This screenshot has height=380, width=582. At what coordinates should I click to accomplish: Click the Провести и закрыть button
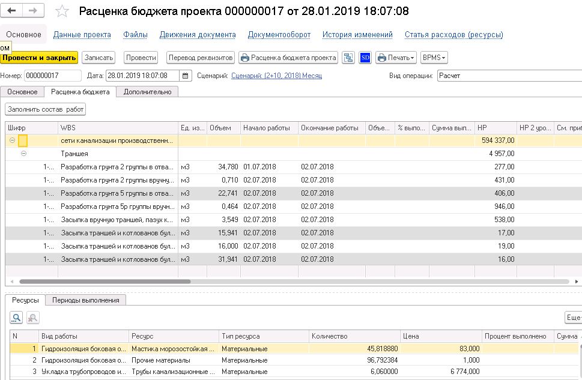pos(40,58)
